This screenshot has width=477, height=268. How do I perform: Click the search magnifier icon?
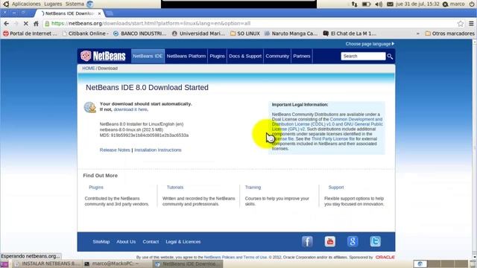pyautogui.click(x=390, y=57)
